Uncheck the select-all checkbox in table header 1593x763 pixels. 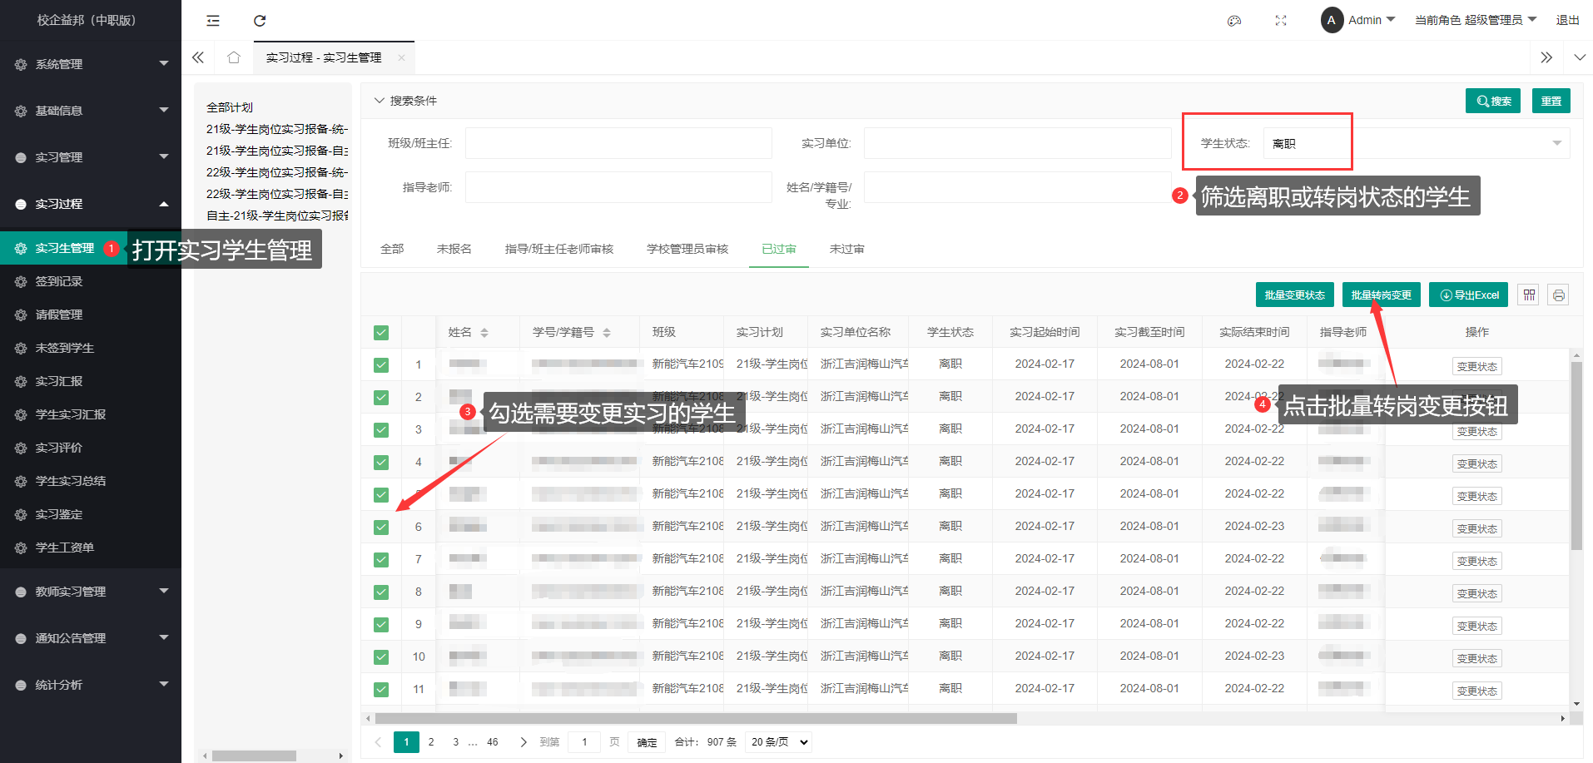(x=381, y=333)
